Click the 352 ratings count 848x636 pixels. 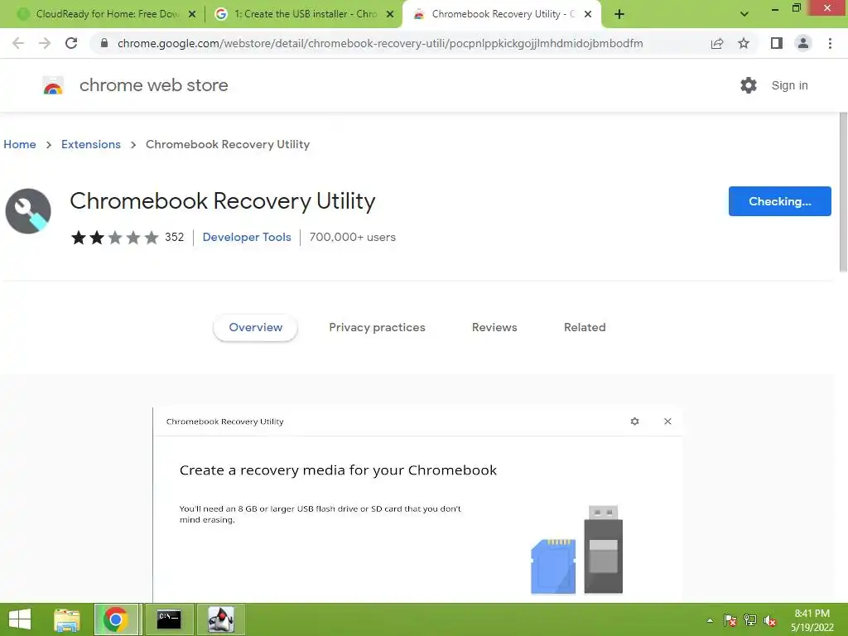[x=174, y=237]
